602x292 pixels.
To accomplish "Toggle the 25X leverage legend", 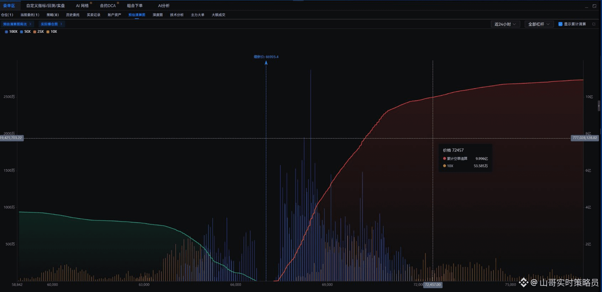I will [38, 32].
